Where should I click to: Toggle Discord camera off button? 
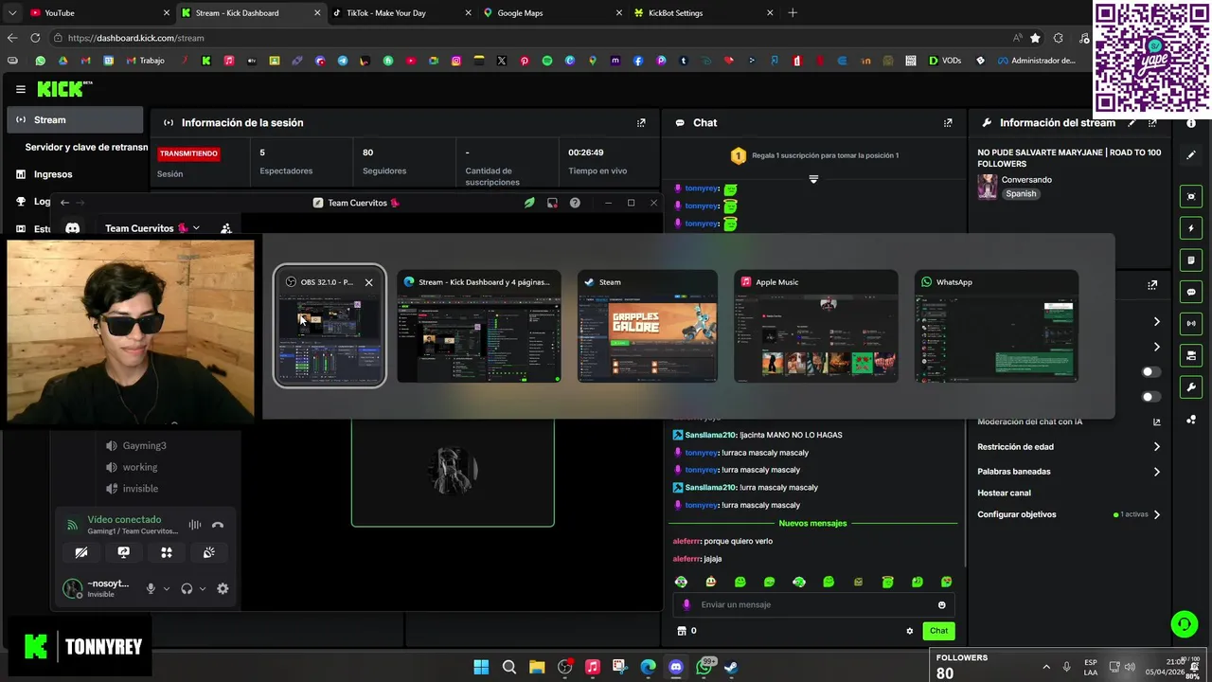81,553
